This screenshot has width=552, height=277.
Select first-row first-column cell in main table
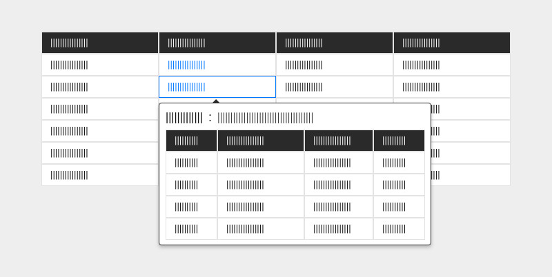coord(69,65)
